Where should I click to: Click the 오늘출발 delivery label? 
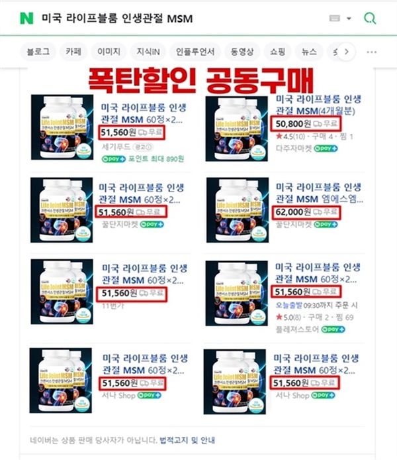coord(288,306)
